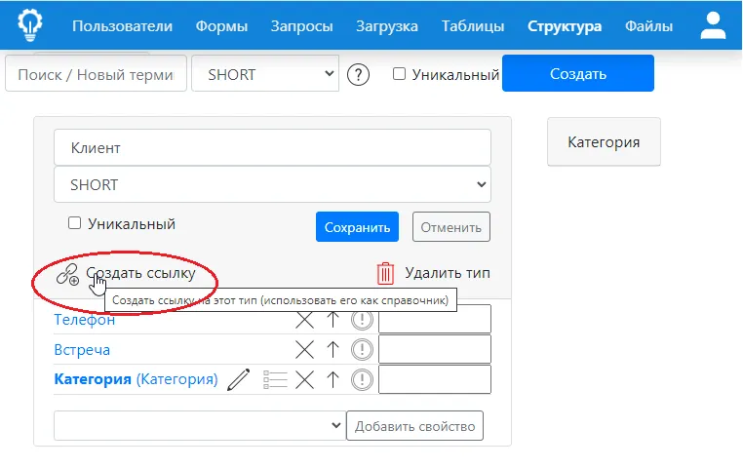Switch to Таблицы section
The height and width of the screenshot is (468, 743).
473,26
